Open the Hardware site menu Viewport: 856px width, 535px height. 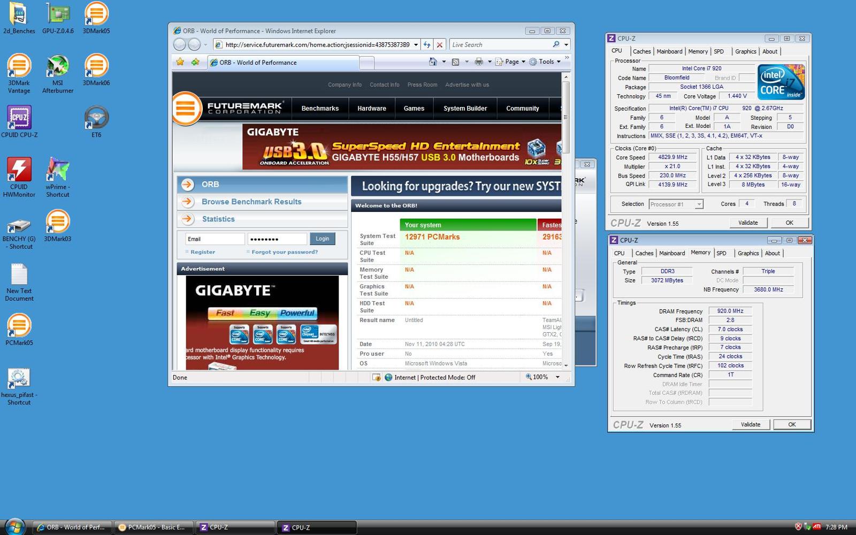[372, 109]
